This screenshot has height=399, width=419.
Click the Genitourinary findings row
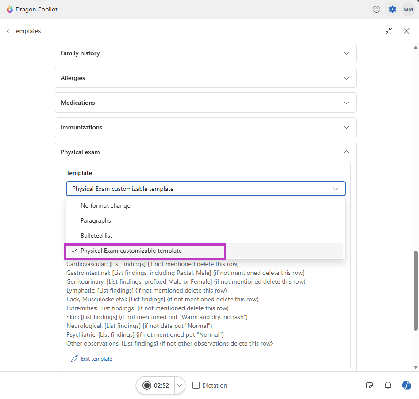(186, 281)
